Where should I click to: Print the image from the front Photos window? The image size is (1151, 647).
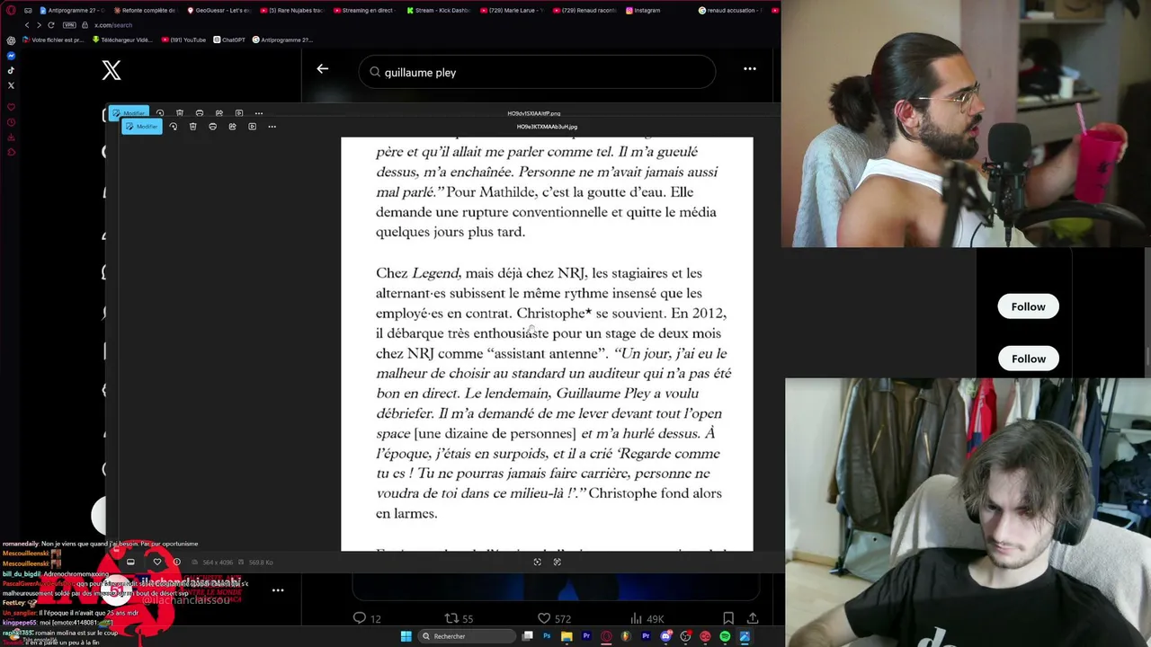point(212,127)
